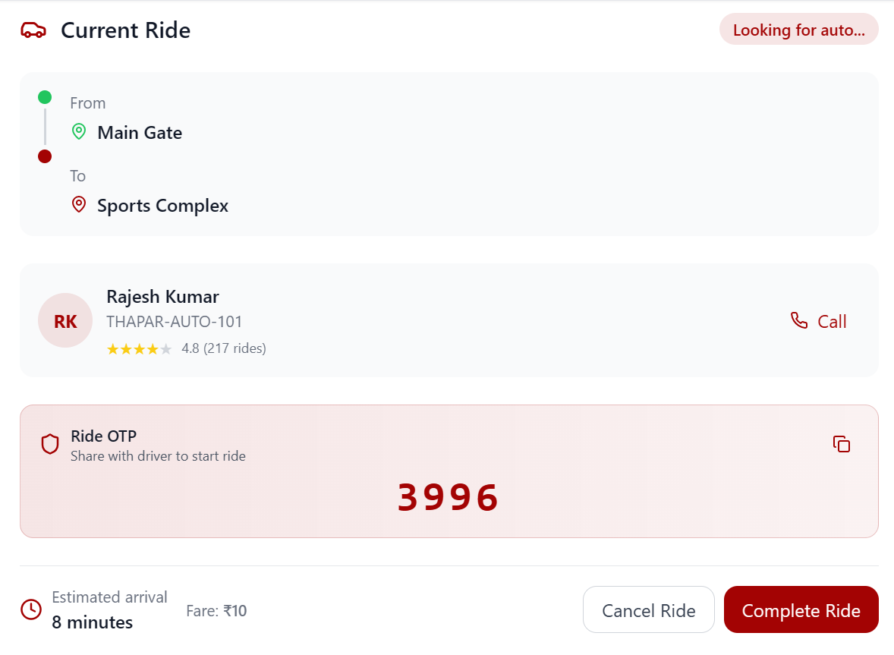Click green location pin beside Main Gate
The image size is (894, 655).
[x=79, y=132]
